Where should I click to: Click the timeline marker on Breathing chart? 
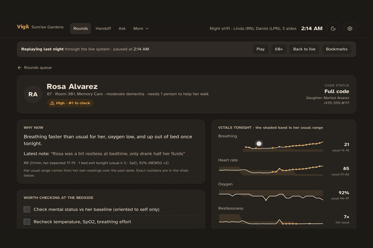(x=259, y=144)
